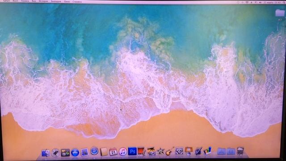Open the red painting app right of Photoshop
The image size is (286, 161).
tap(141, 152)
